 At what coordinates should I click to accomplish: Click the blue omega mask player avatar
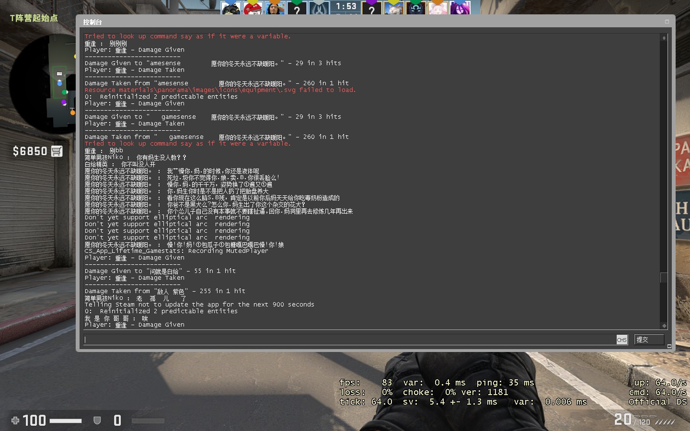click(x=416, y=8)
